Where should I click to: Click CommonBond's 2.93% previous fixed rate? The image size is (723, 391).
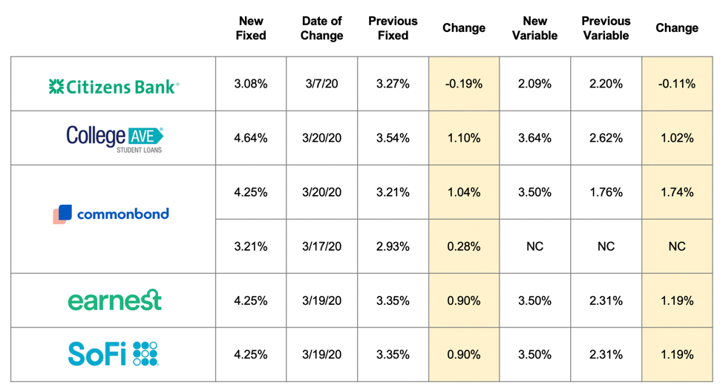(x=393, y=246)
